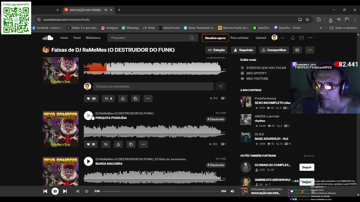Repost the track with 4 reposts
This screenshot has width=360, height=202.
[x=108, y=98]
